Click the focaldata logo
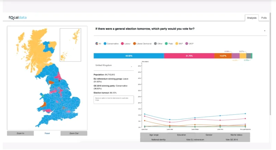The width and height of the screenshot is (276, 150). click(x=18, y=18)
